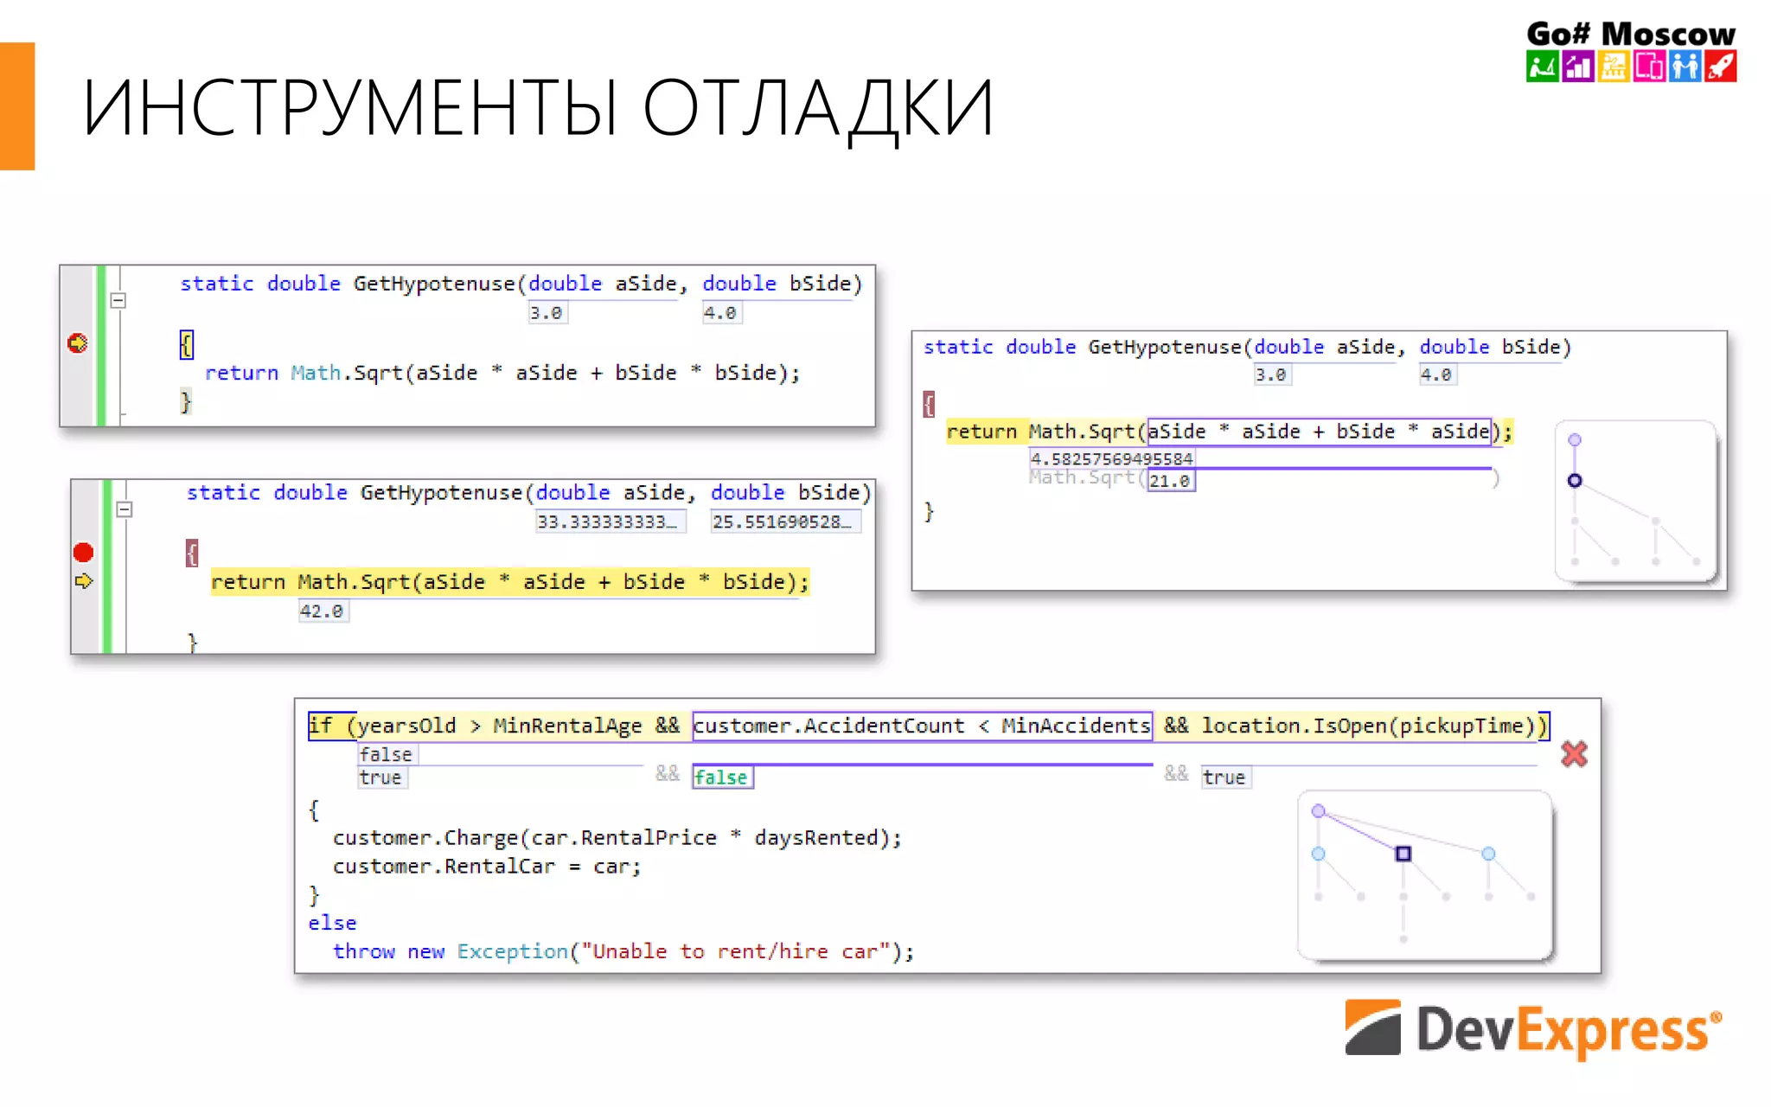Screen dimensions: 1771x1107
Task: Click true value under yearsOld condition
Action: tap(381, 777)
